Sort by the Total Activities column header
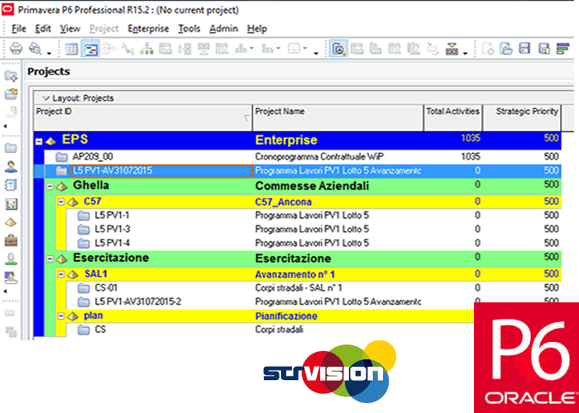This screenshot has width=579, height=413. 453,117
